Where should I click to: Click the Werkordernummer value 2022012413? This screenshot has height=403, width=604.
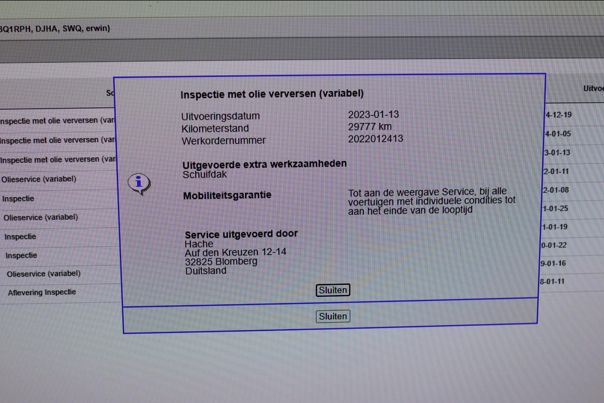pyautogui.click(x=375, y=139)
